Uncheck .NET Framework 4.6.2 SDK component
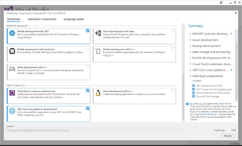 tap(193, 86)
